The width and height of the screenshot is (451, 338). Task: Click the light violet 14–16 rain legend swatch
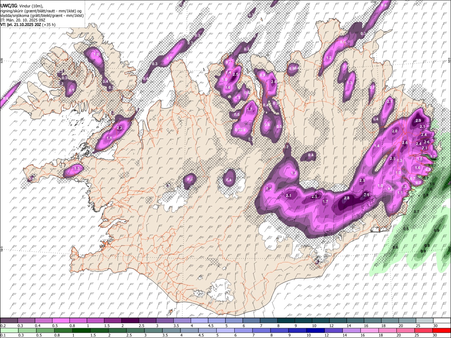pyautogui.click(x=352, y=330)
